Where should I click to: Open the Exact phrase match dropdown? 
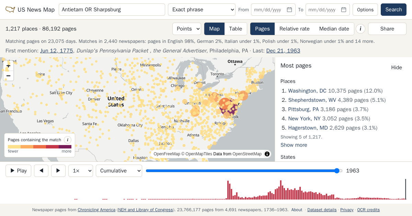coord(202,10)
